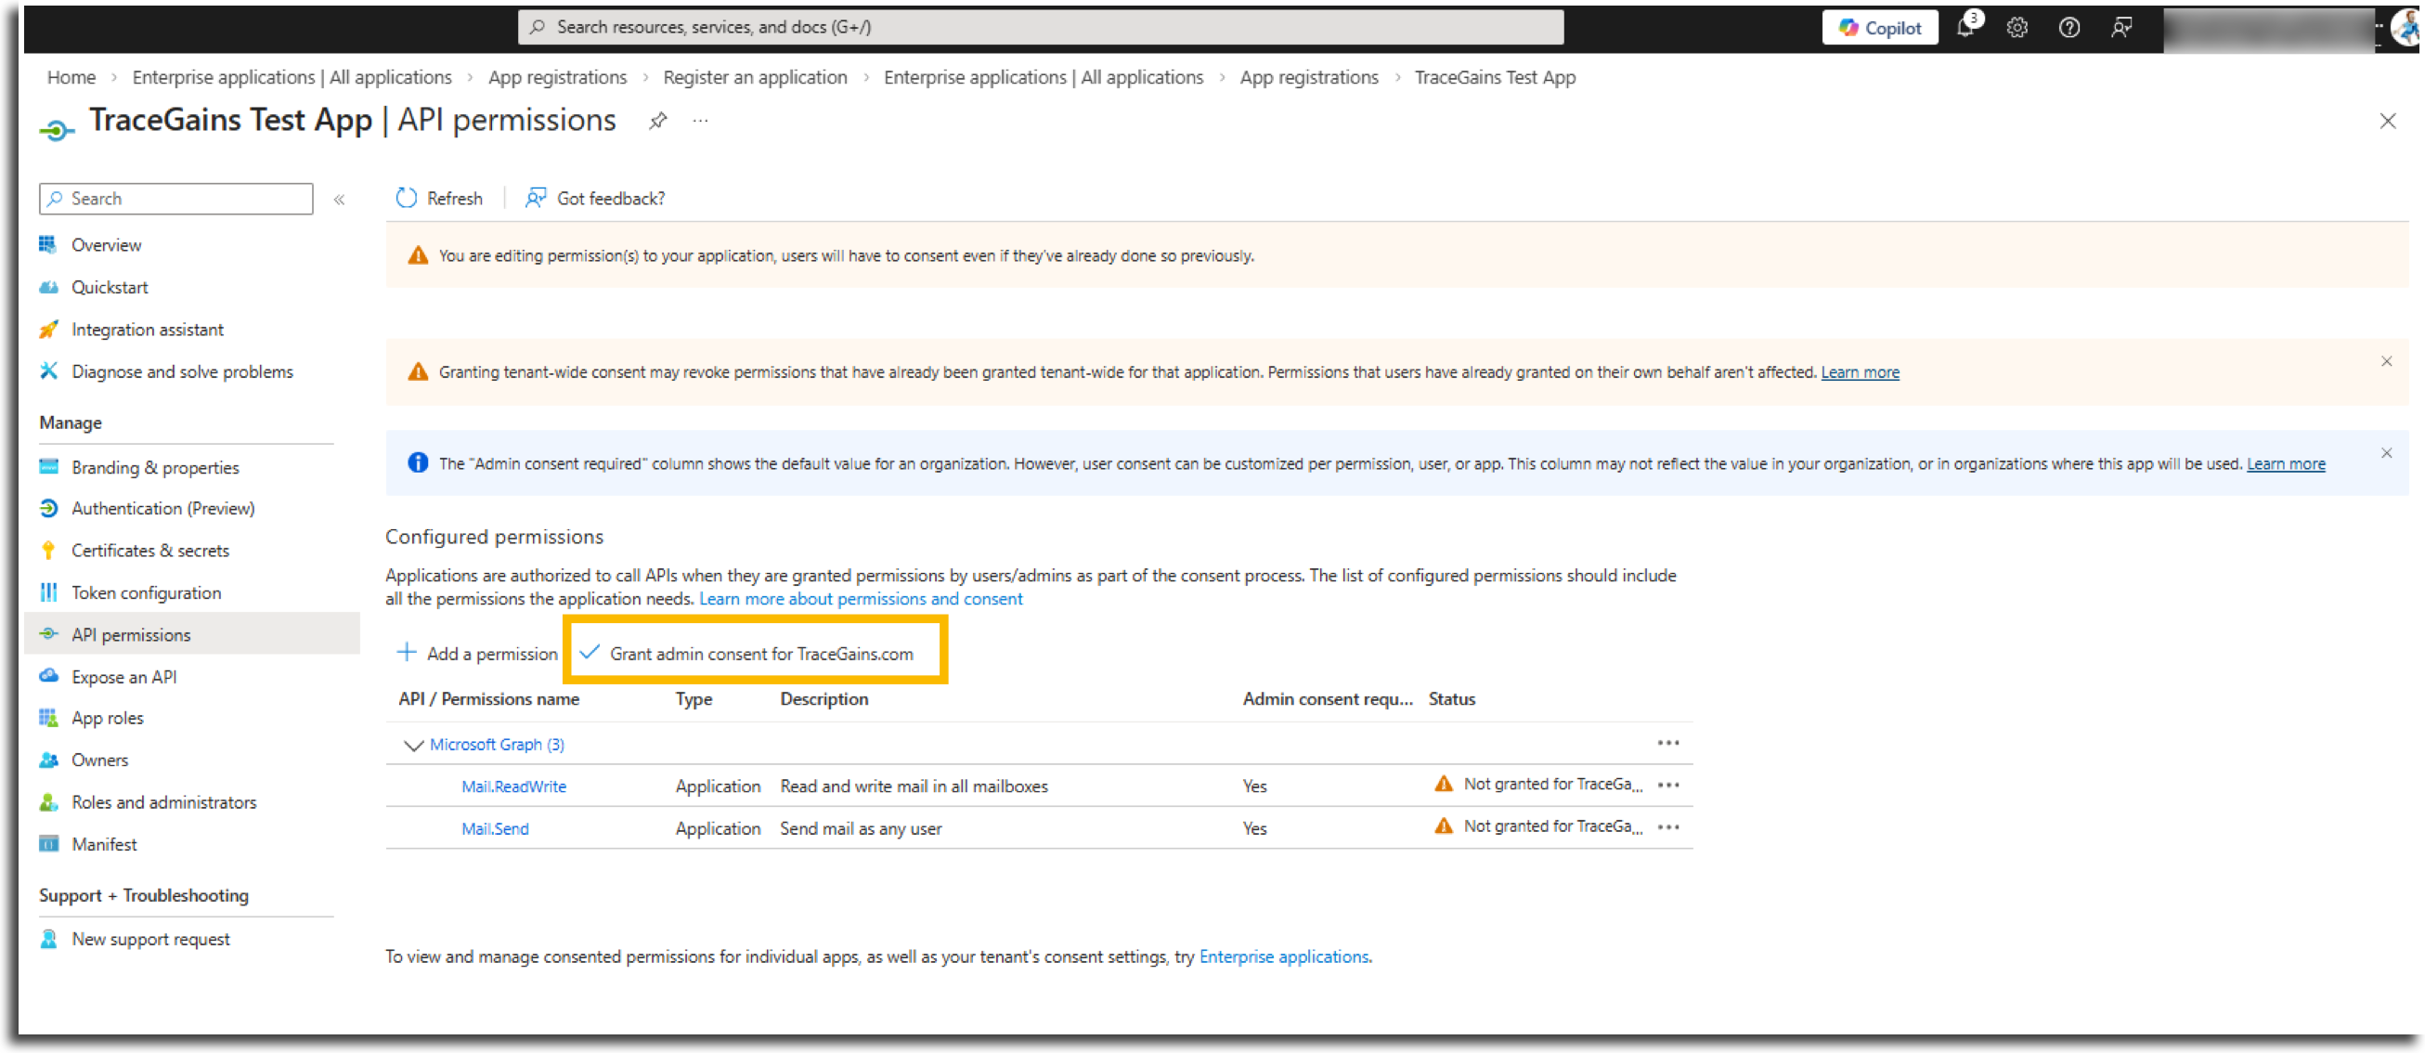The height and width of the screenshot is (1053, 2425).
Task: Open more options for Mail.Send row
Action: point(1667,828)
